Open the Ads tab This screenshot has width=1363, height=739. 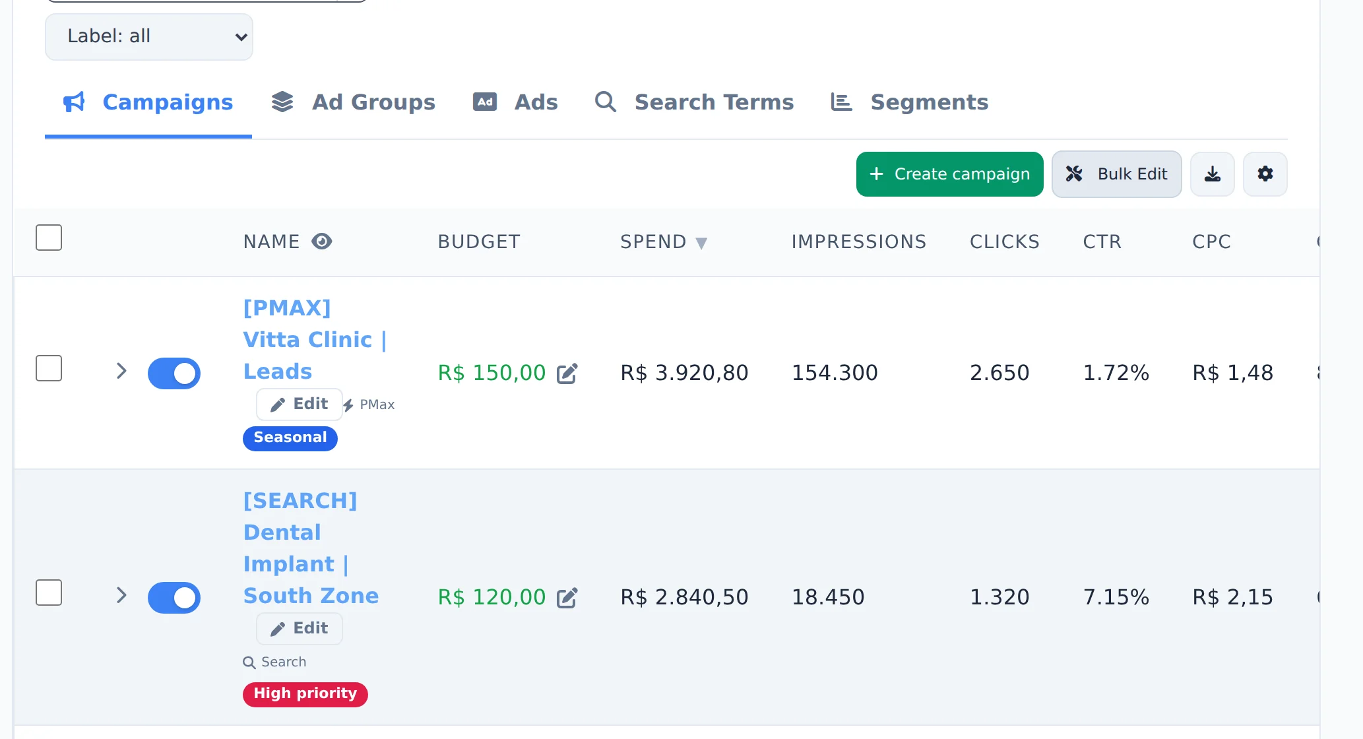[515, 102]
